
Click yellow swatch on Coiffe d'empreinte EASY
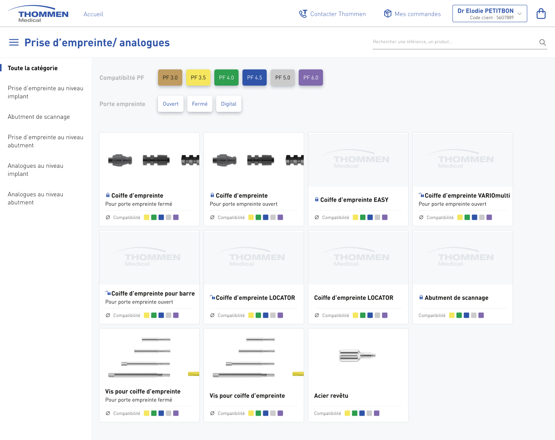click(x=355, y=217)
